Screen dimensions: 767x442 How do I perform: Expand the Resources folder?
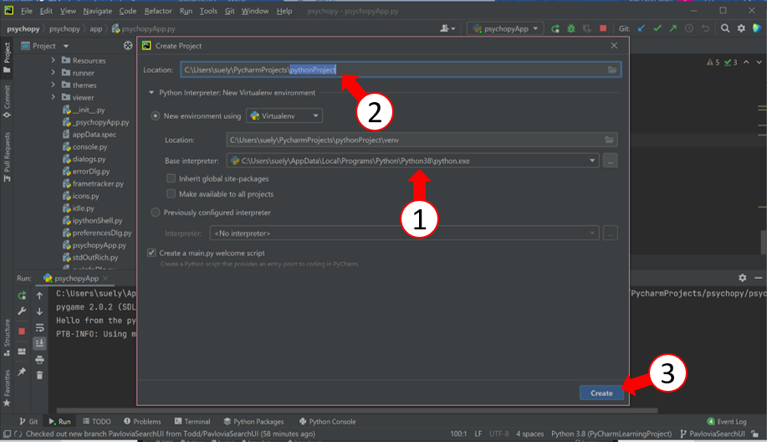click(54, 60)
